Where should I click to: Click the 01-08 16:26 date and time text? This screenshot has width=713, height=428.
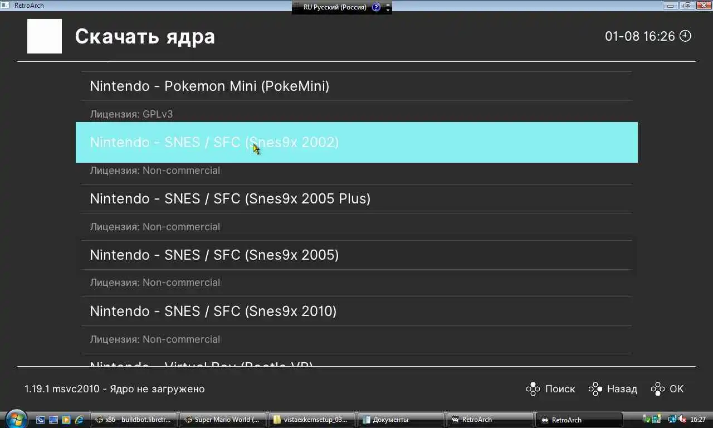640,36
